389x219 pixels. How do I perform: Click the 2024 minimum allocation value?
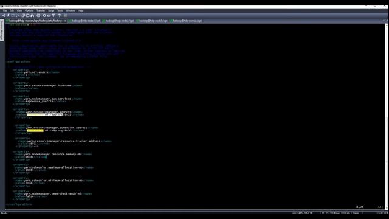point(29,183)
